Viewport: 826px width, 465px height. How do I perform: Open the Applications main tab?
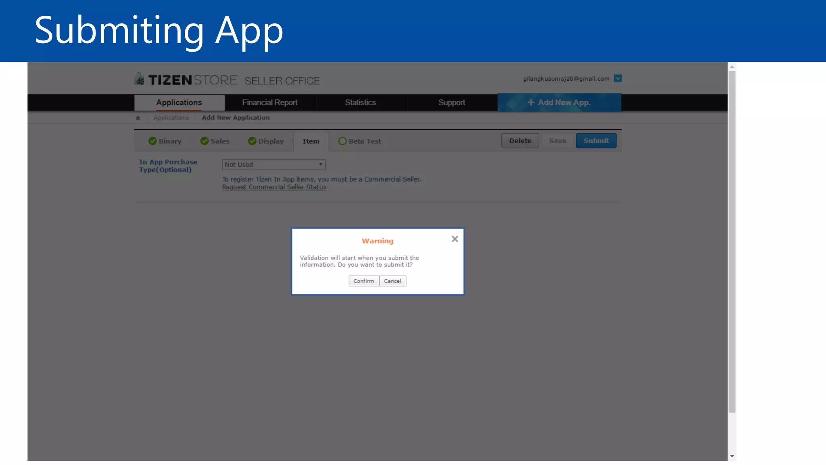pyautogui.click(x=179, y=103)
